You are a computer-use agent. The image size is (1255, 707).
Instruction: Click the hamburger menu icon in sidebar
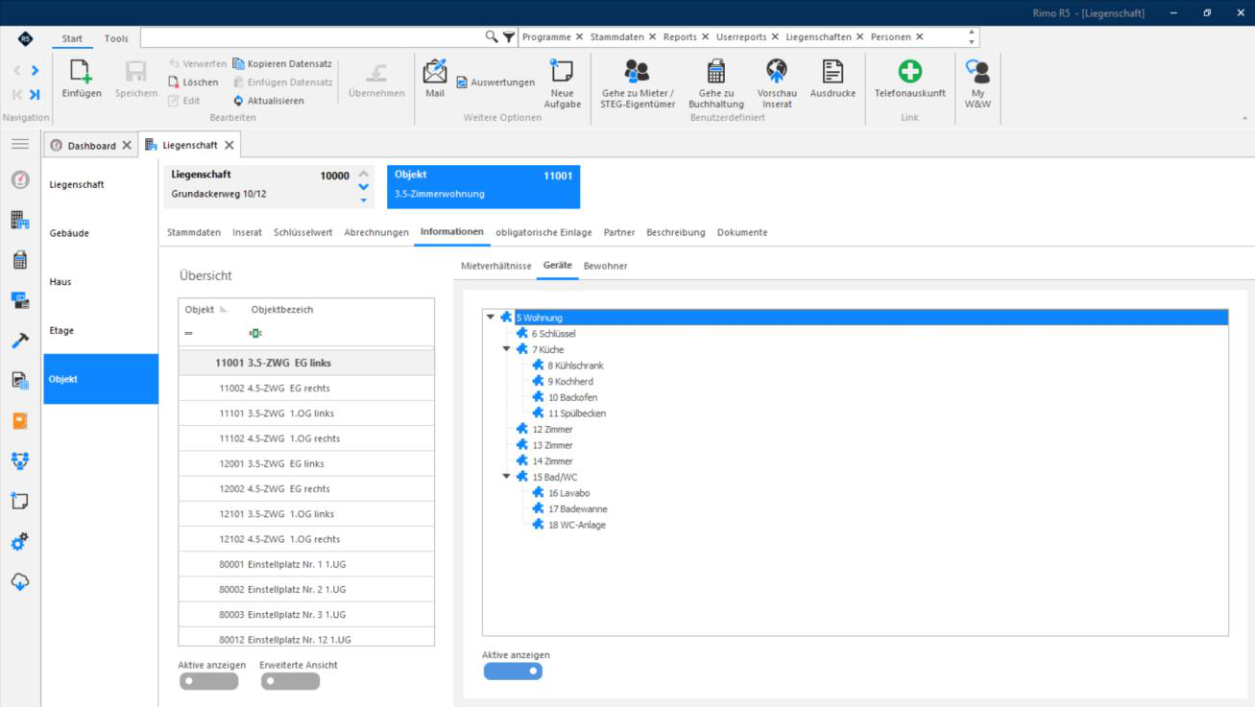[x=19, y=144]
